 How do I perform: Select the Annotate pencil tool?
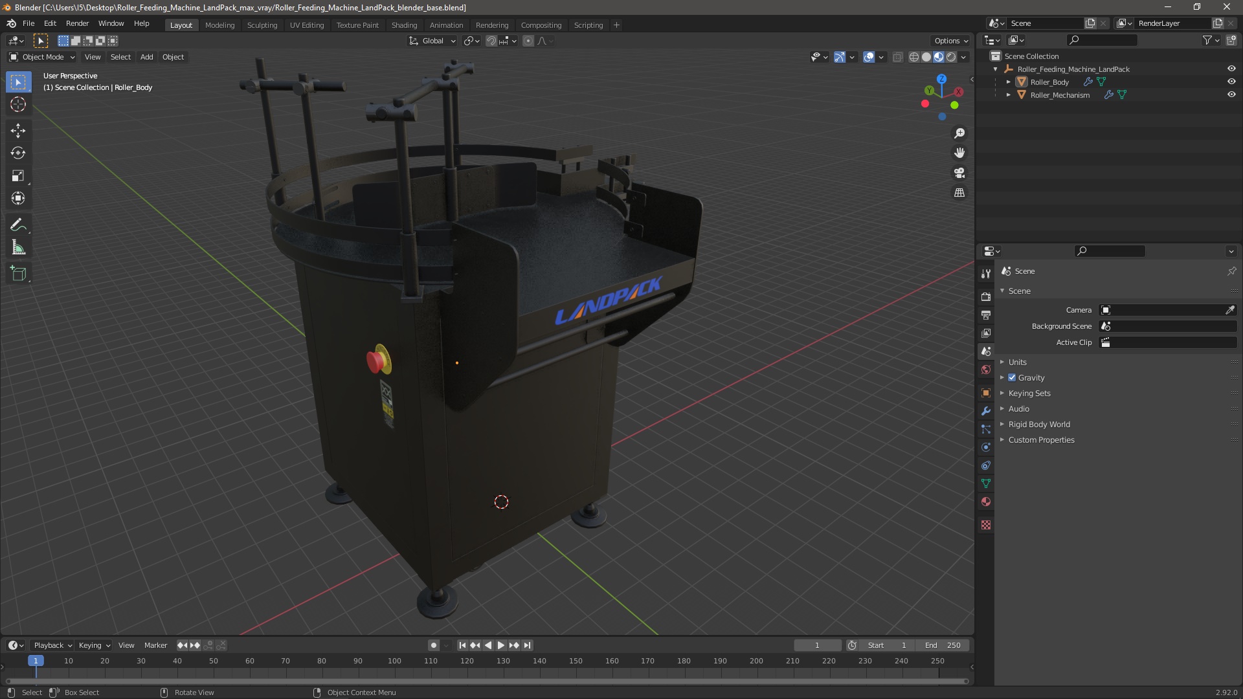pos(17,225)
